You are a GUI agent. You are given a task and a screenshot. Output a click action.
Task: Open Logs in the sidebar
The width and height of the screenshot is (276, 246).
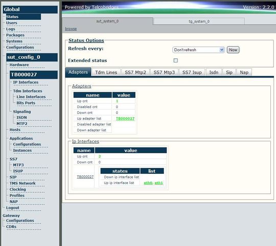(x=11, y=29)
